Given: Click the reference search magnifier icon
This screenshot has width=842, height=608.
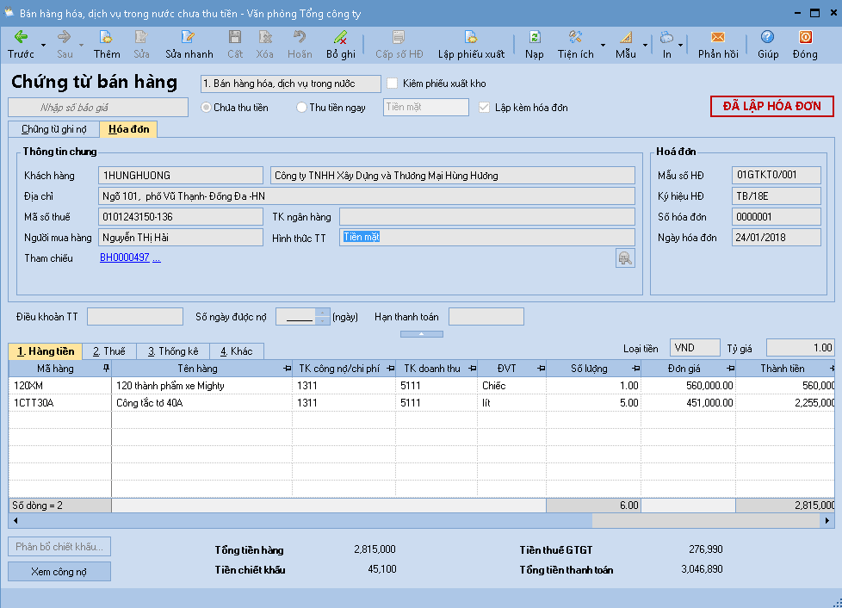Looking at the screenshot, I should pyautogui.click(x=625, y=258).
